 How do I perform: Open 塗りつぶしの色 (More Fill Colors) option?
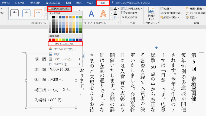65,49
